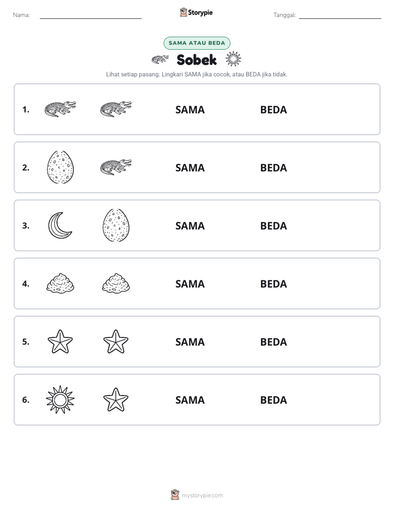Click the starfish in row 6
The width and height of the screenshot is (394, 511).
[x=116, y=399]
